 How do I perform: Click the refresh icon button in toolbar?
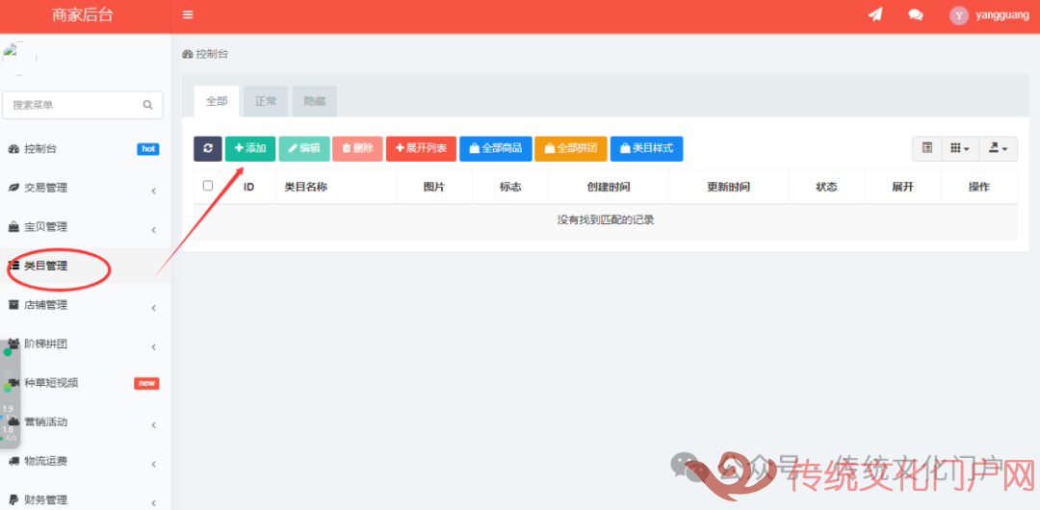tap(207, 148)
